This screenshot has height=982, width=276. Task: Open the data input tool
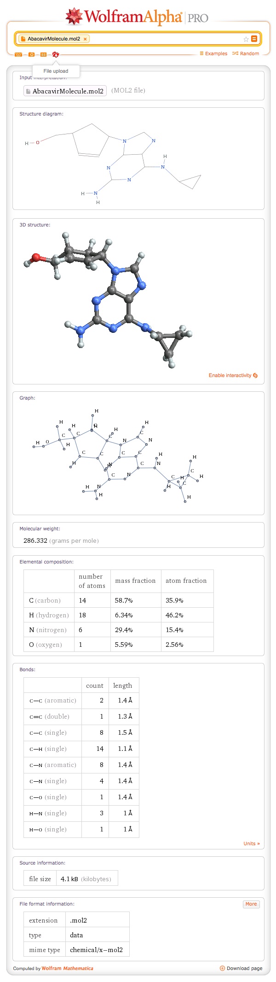click(43, 54)
